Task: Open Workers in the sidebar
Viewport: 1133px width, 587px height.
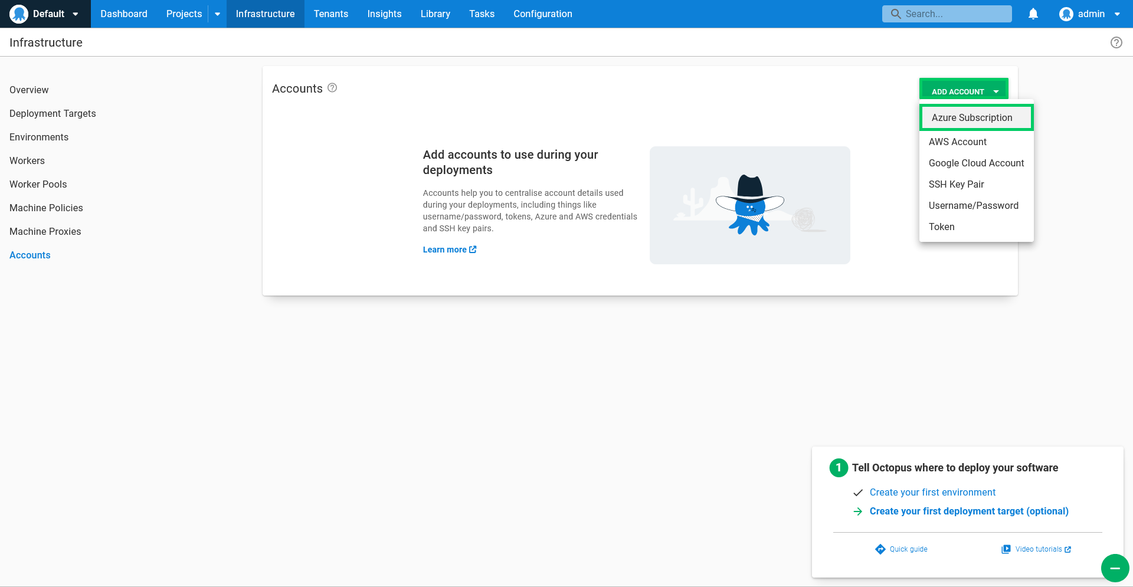Action: (27, 160)
